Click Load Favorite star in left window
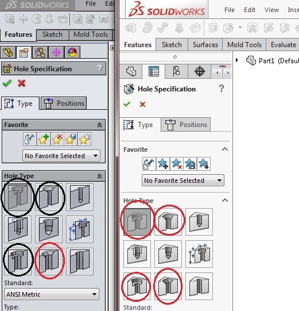Viewport: 299px width, 311px height. coord(84,139)
